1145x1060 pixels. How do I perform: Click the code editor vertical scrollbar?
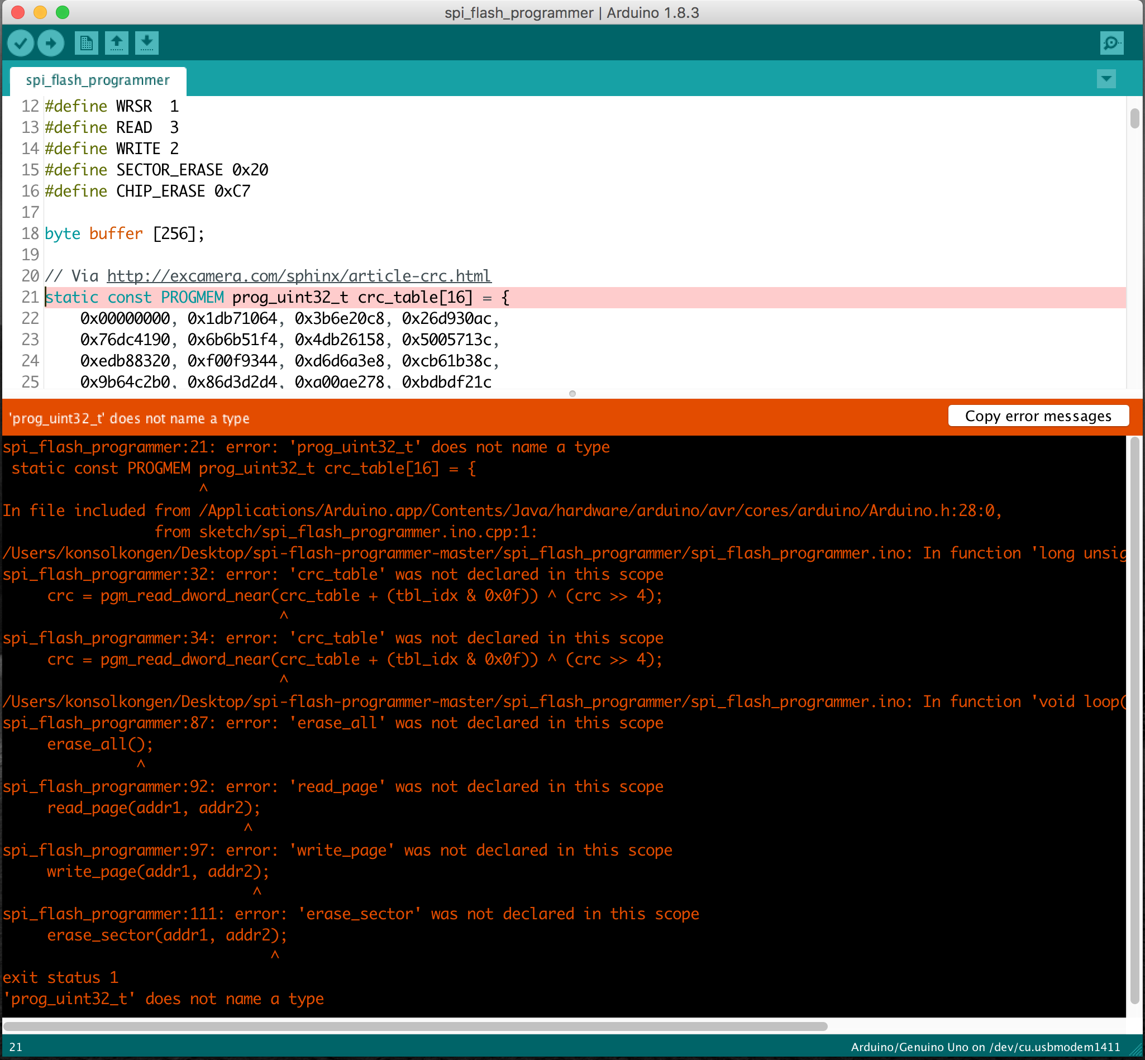coord(1135,118)
